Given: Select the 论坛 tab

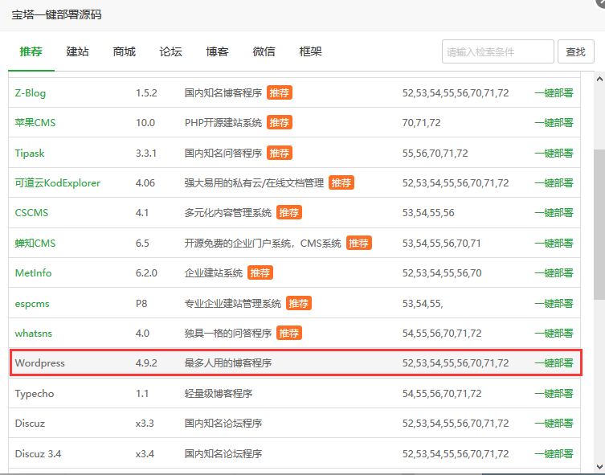Looking at the screenshot, I should 170,51.
